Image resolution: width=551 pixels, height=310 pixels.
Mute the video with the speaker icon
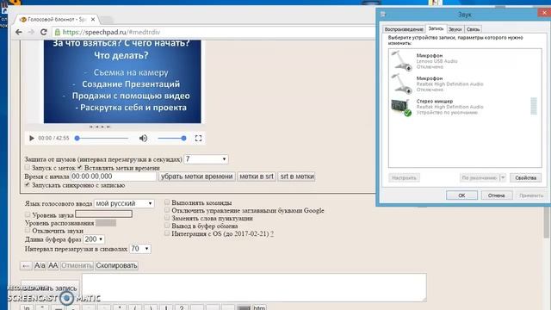coord(143,138)
